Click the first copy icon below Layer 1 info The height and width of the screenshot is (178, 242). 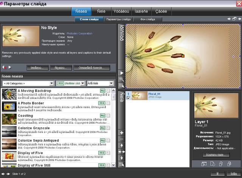(x=204, y=164)
